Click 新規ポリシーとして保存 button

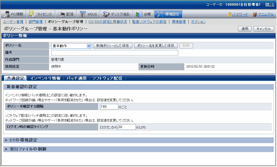(113, 46)
